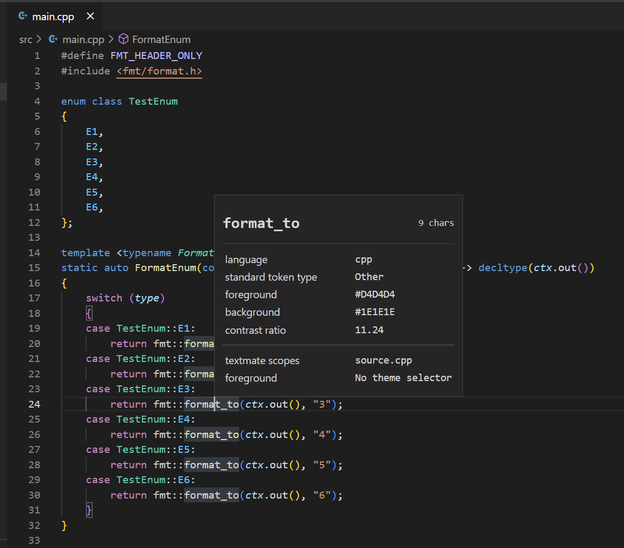Open the src breadcrumb folder
The width and height of the screenshot is (624, 548).
pos(26,39)
